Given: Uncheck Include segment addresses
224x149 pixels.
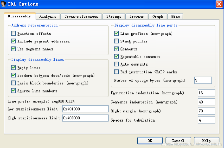Looking at the screenshot, I should click(13, 41).
